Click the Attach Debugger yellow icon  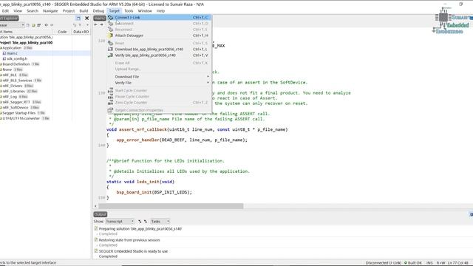tap(110, 35)
